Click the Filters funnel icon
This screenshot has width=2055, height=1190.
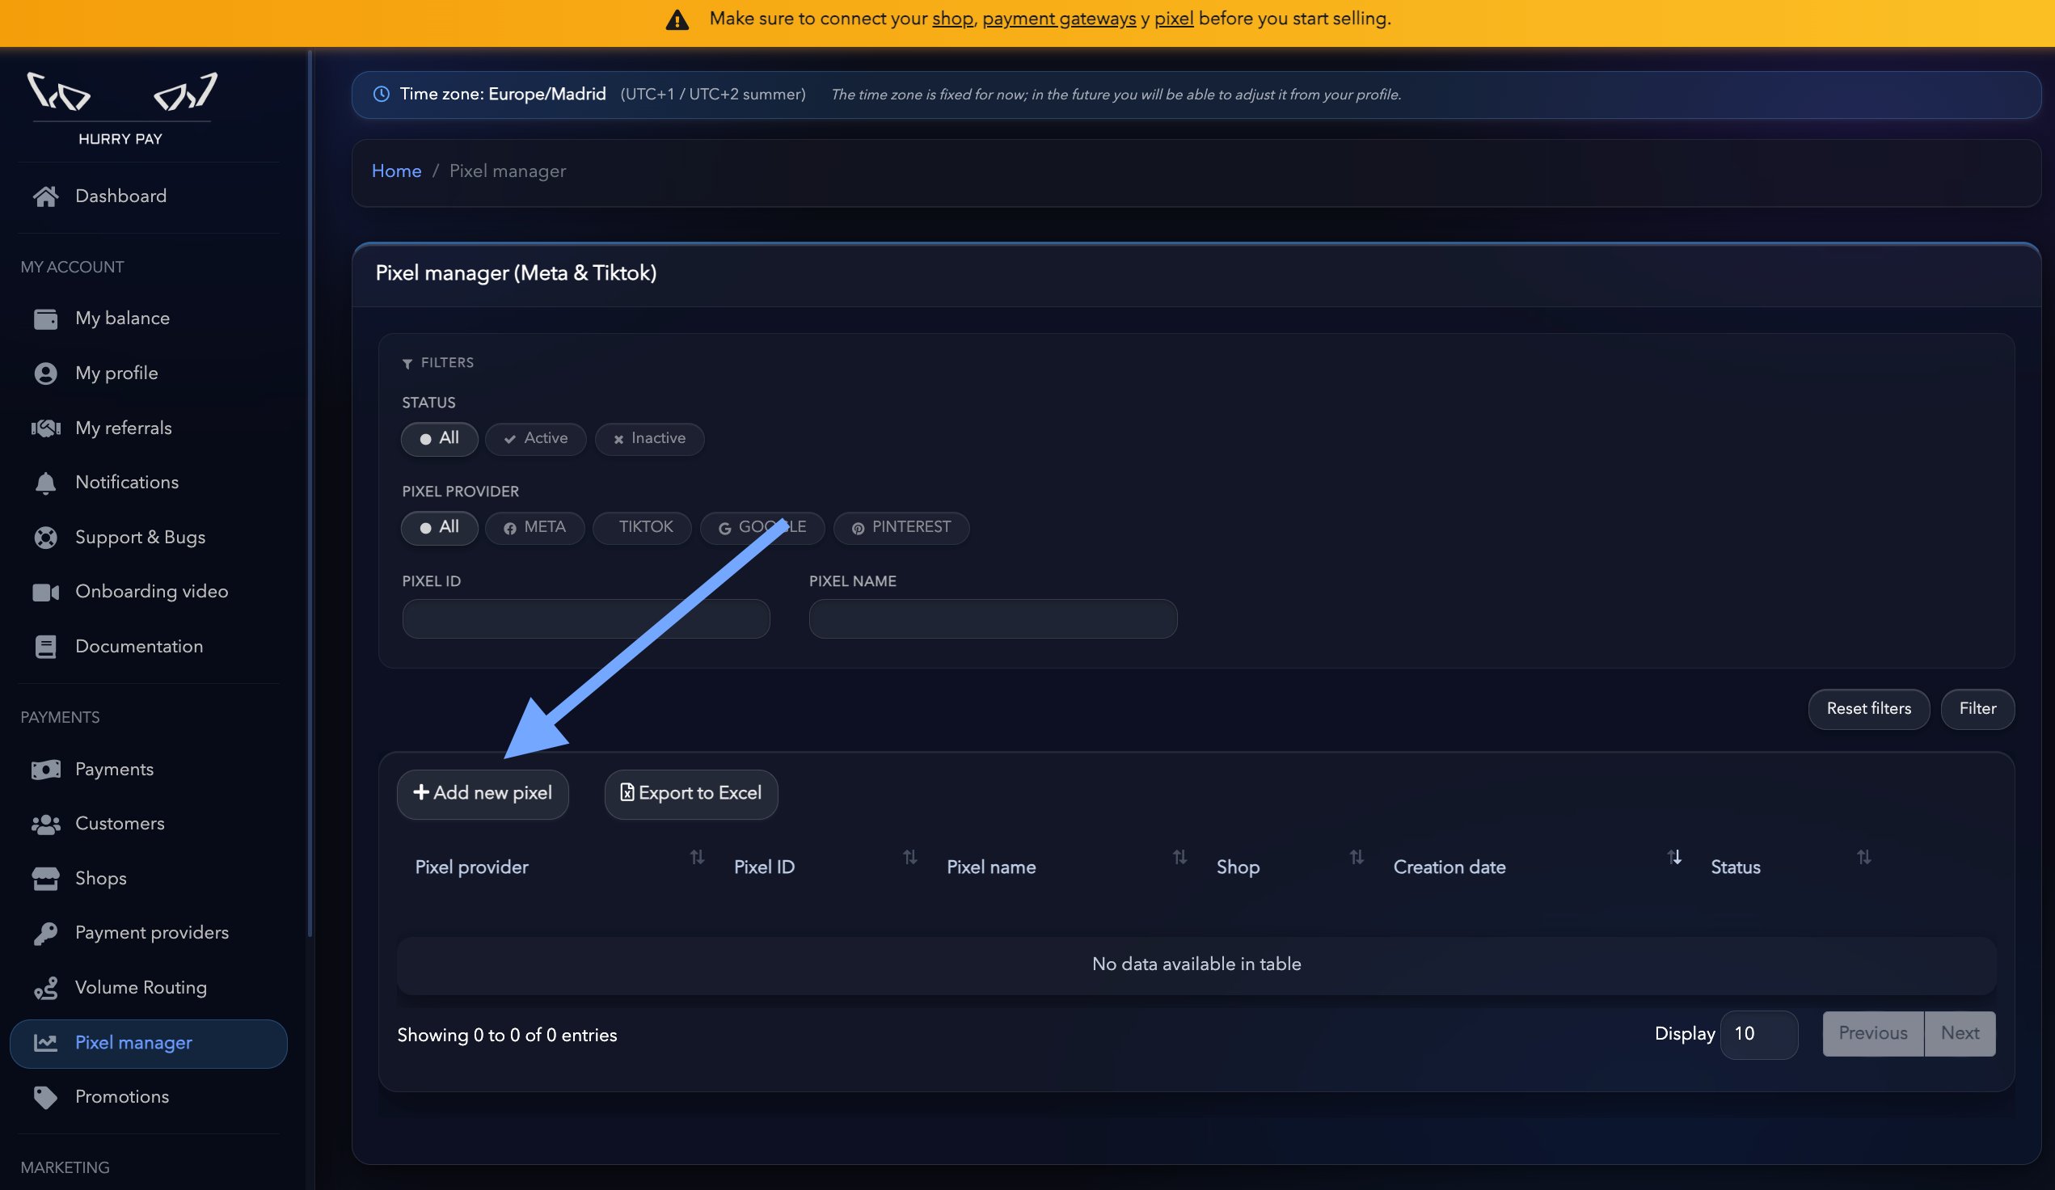pos(407,364)
